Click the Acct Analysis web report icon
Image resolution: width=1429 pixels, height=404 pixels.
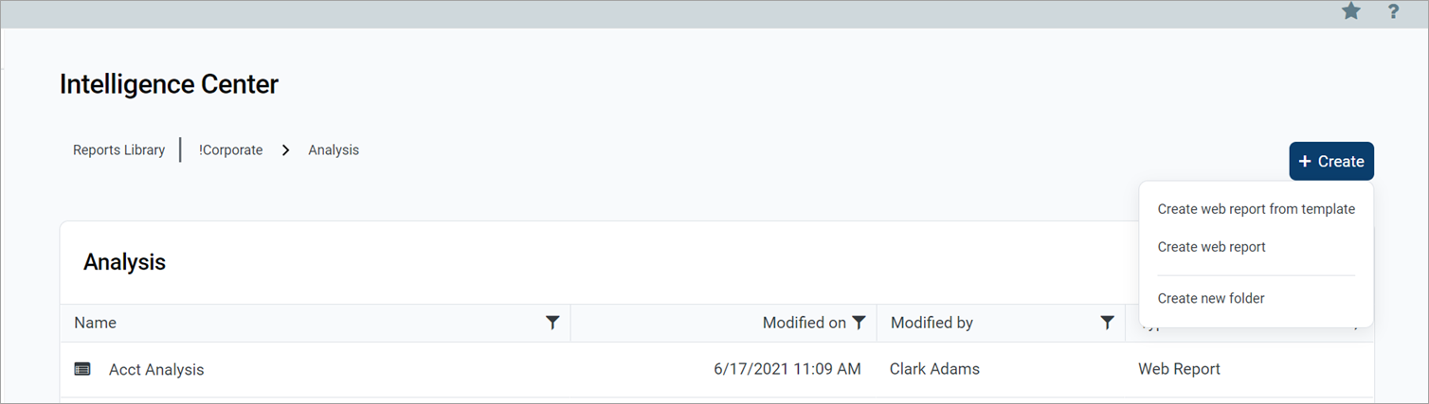82,369
